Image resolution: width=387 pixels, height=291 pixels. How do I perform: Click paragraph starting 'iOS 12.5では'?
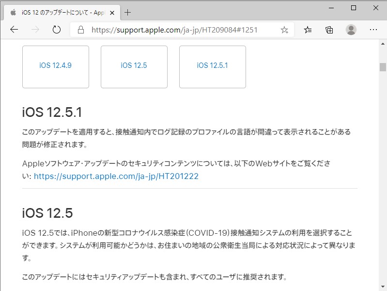[189, 245]
